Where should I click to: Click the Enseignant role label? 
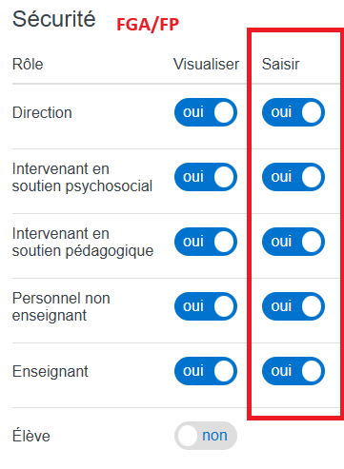(x=51, y=372)
